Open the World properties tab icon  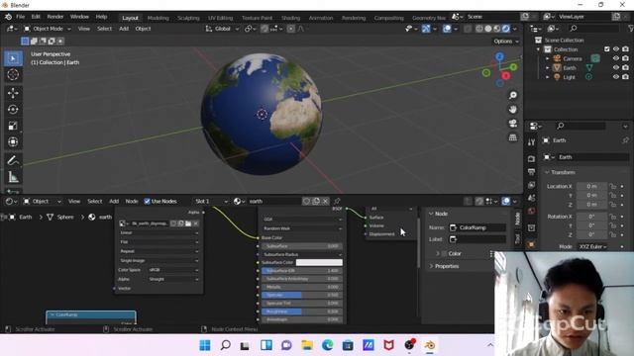click(x=531, y=211)
